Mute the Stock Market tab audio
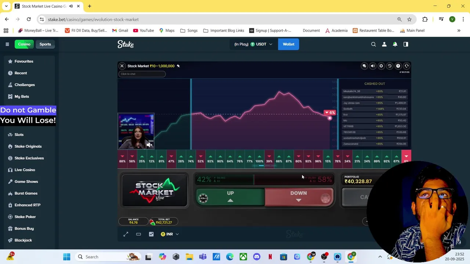 click(x=71, y=6)
